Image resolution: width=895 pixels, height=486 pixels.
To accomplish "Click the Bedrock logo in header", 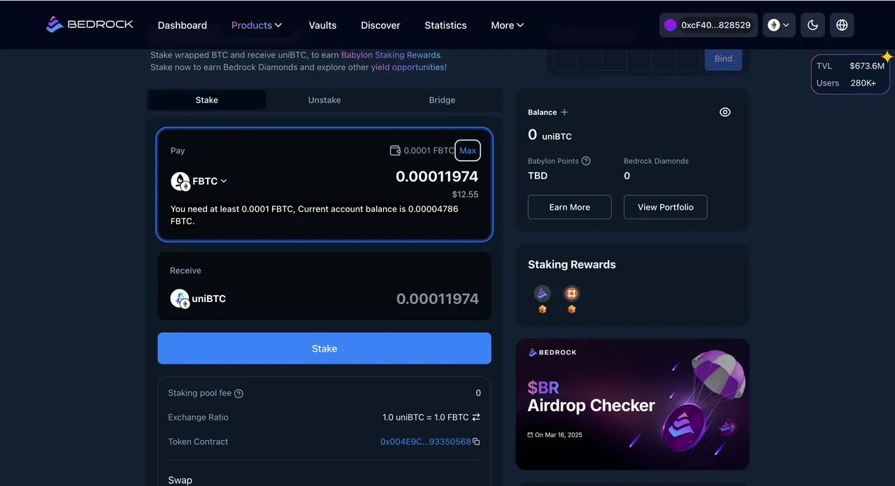I will coord(89,24).
